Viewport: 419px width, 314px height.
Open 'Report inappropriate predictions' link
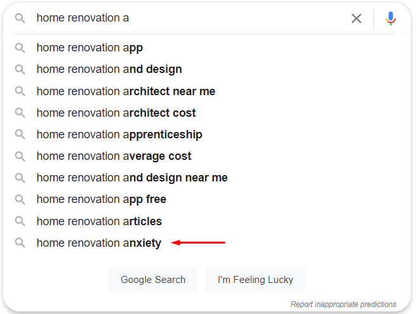tap(343, 304)
